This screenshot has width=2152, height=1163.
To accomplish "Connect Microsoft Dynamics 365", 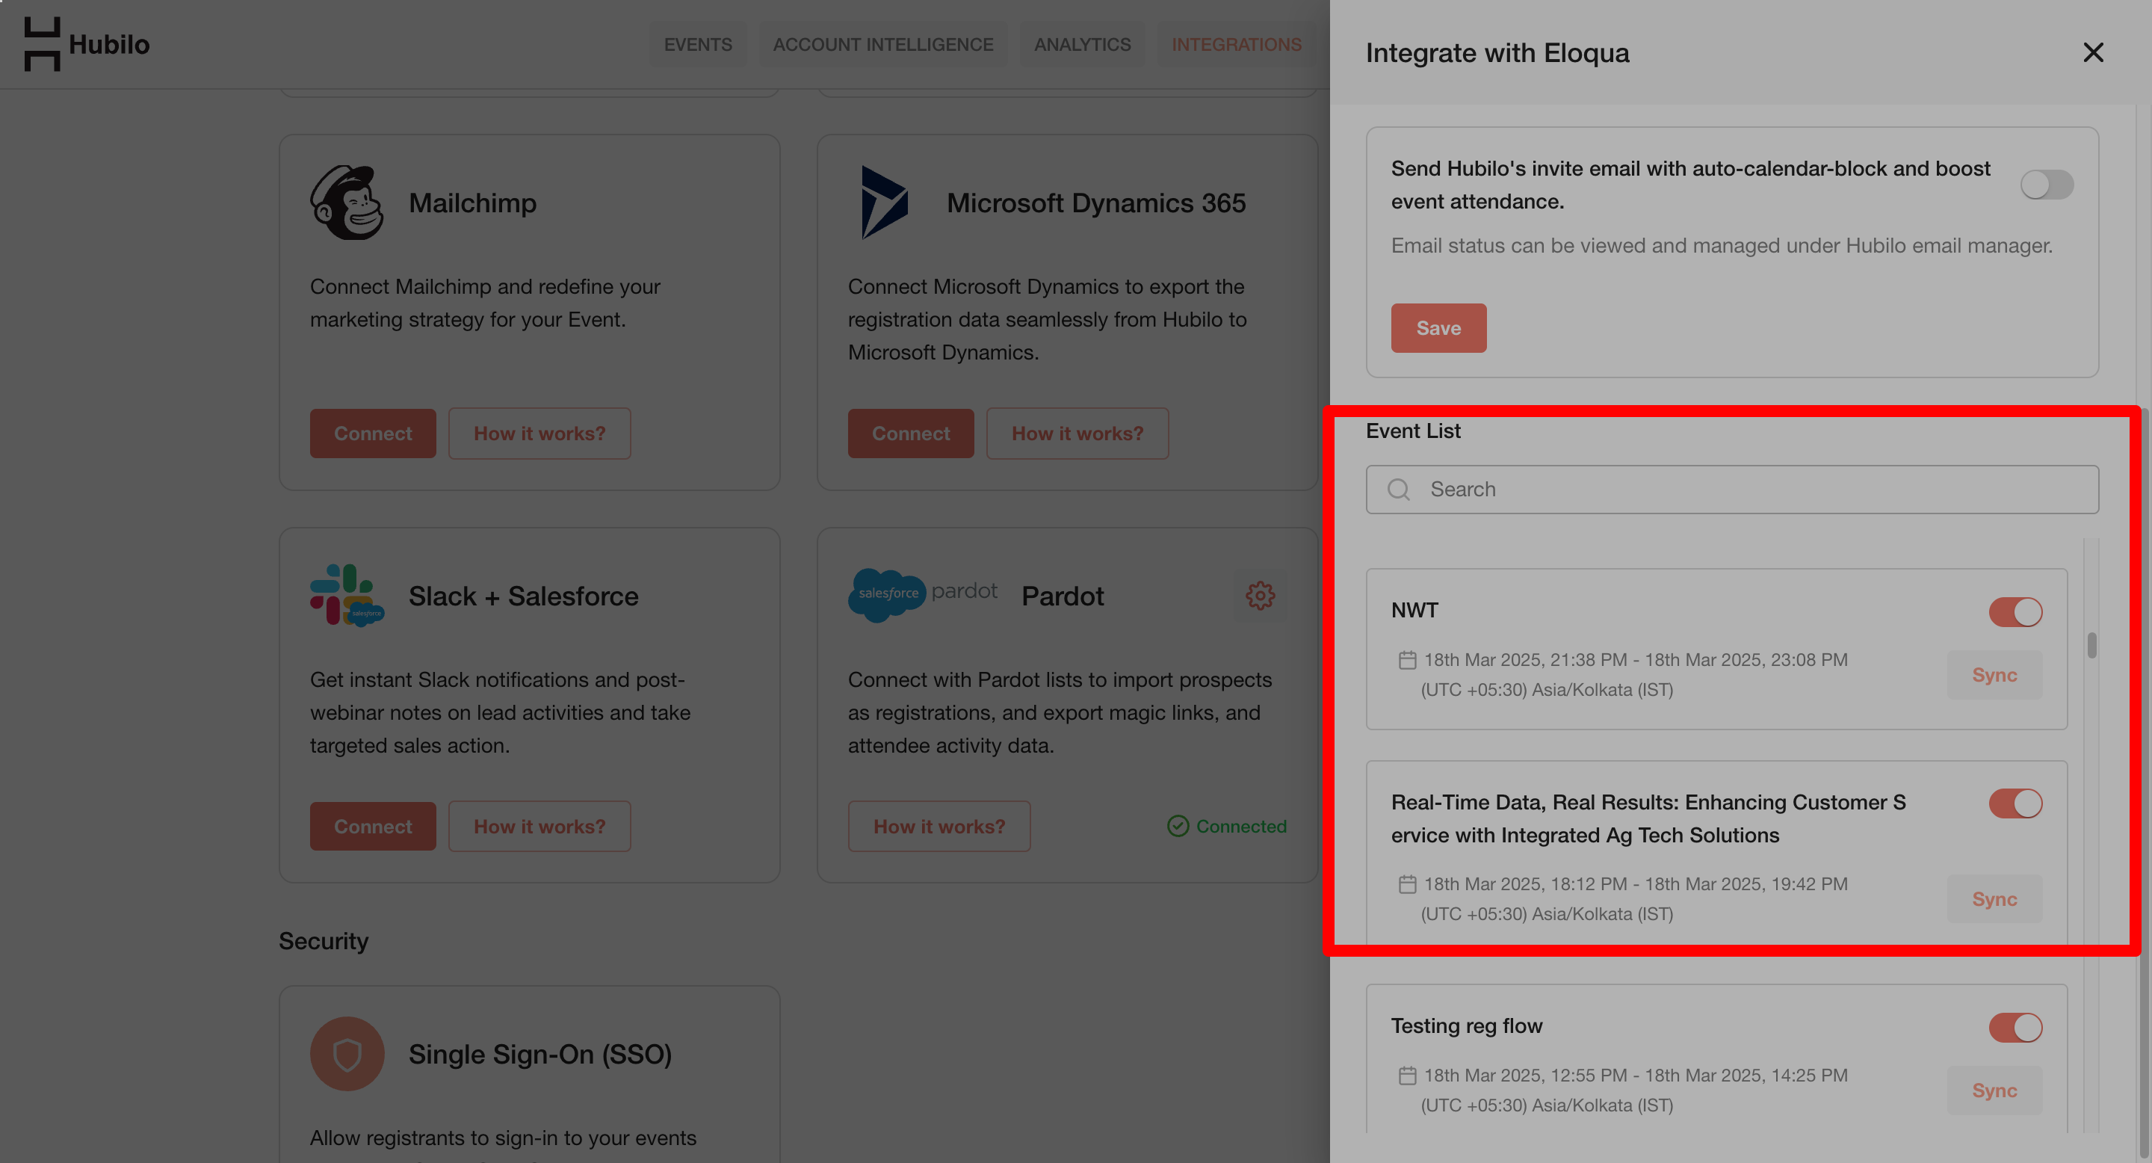I will click(911, 434).
